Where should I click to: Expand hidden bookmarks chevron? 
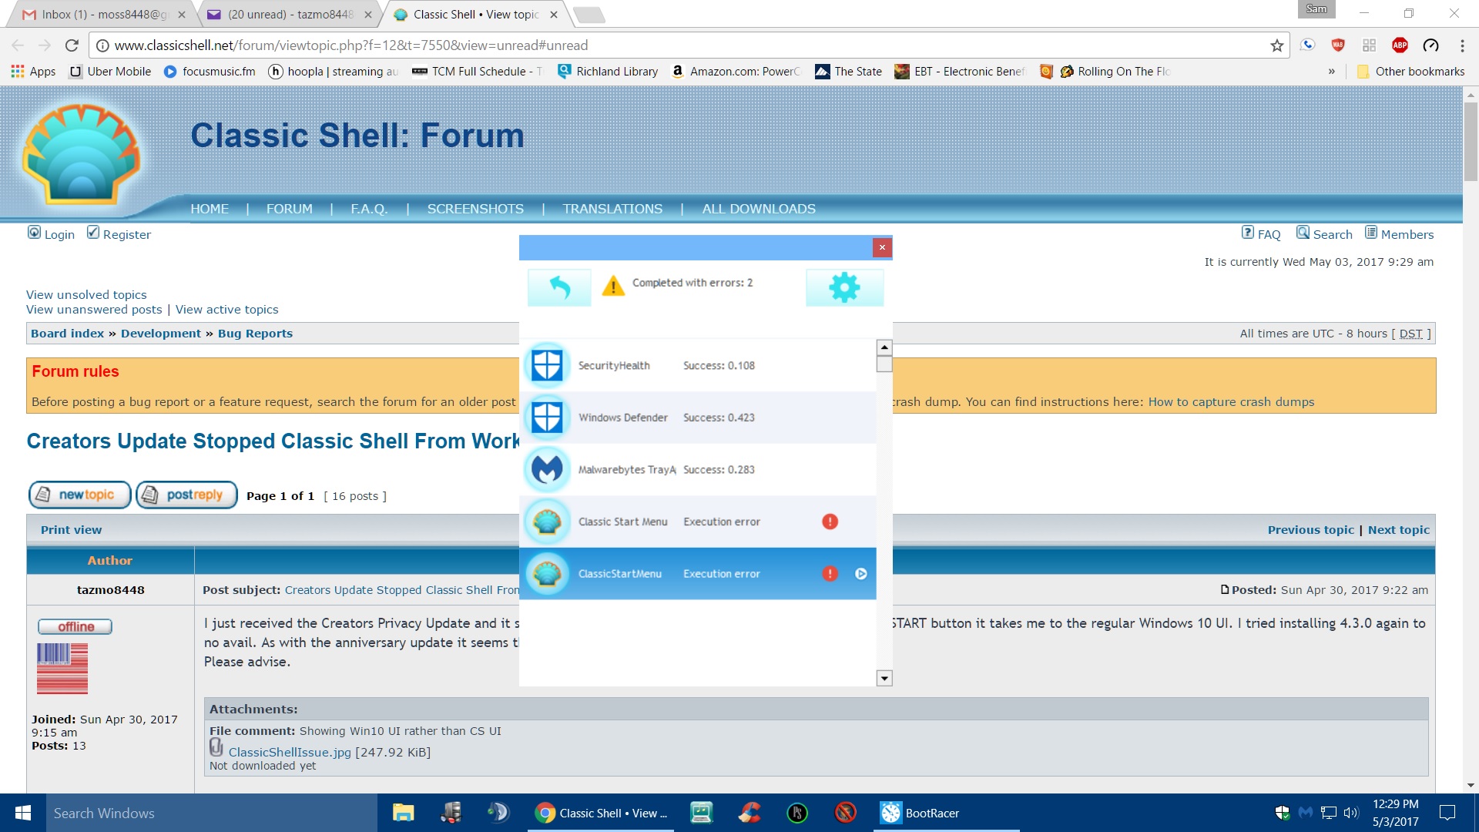tap(1331, 72)
